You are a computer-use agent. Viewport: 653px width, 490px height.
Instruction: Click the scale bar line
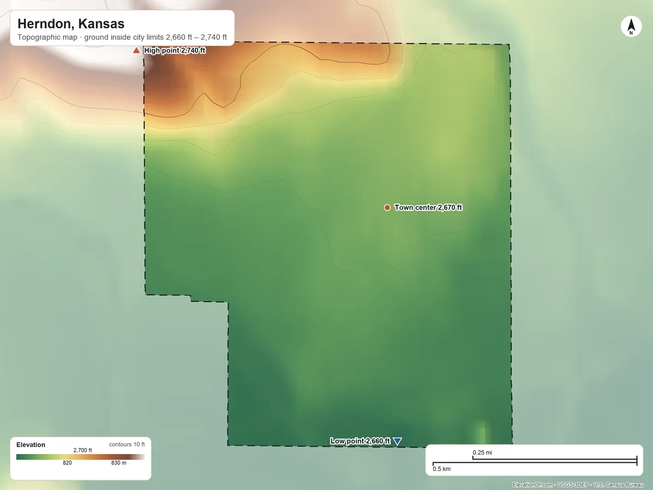[x=534, y=462]
